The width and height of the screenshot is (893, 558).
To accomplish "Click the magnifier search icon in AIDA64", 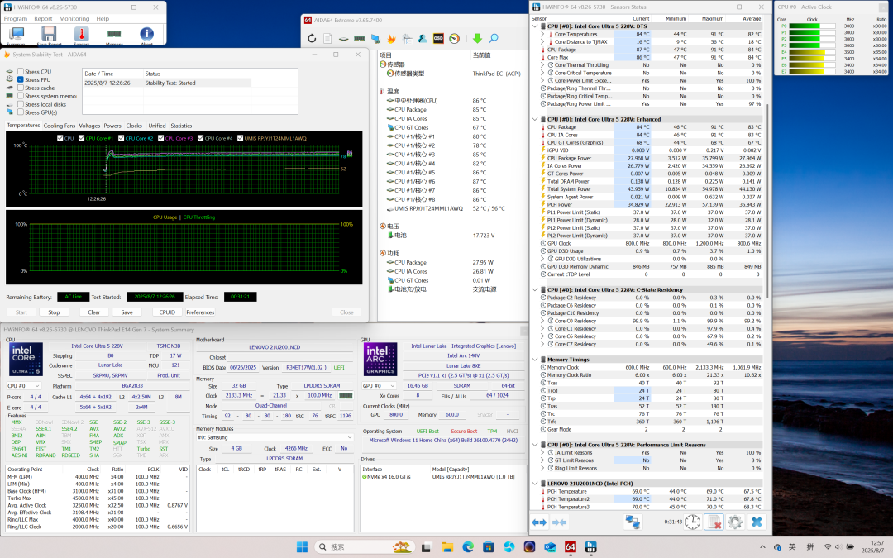I will pyautogui.click(x=493, y=39).
